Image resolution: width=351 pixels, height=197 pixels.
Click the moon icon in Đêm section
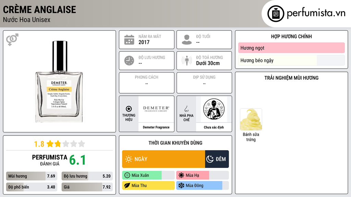point(210,159)
